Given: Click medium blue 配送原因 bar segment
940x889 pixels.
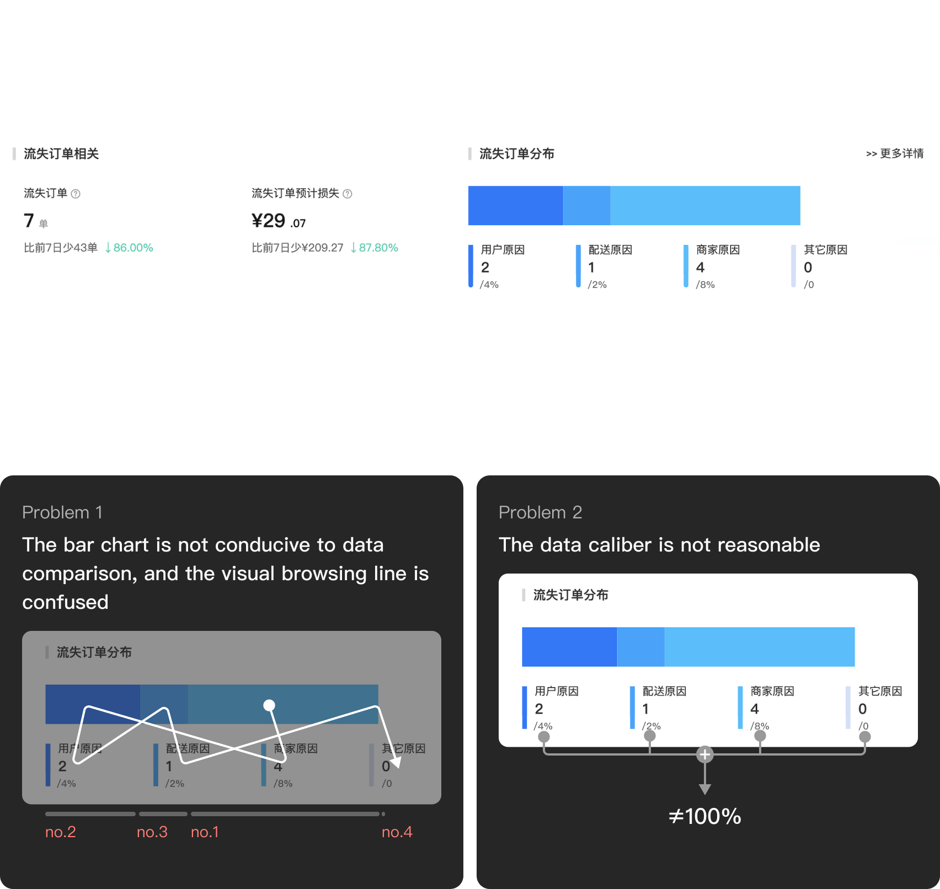Looking at the screenshot, I should (x=586, y=206).
